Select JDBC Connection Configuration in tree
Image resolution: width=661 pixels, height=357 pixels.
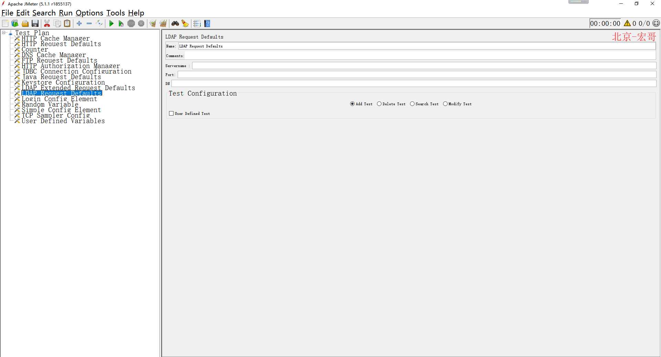click(76, 72)
